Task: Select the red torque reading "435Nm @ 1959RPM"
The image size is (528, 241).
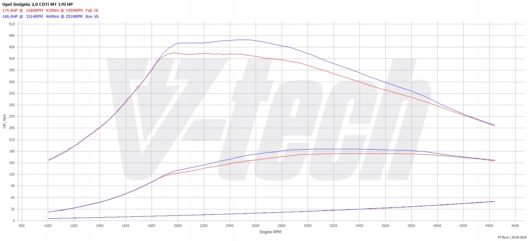Action: [64, 10]
